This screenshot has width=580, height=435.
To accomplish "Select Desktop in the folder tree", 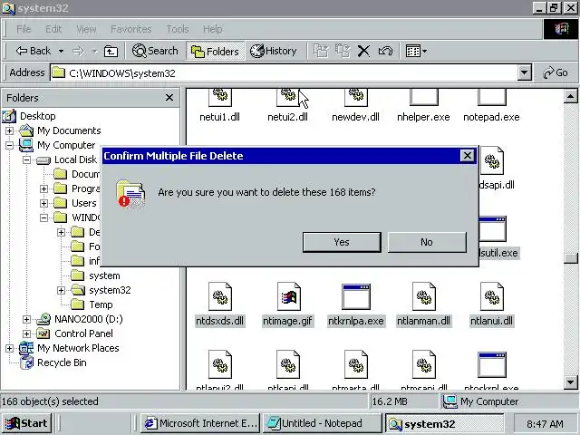I will [38, 116].
